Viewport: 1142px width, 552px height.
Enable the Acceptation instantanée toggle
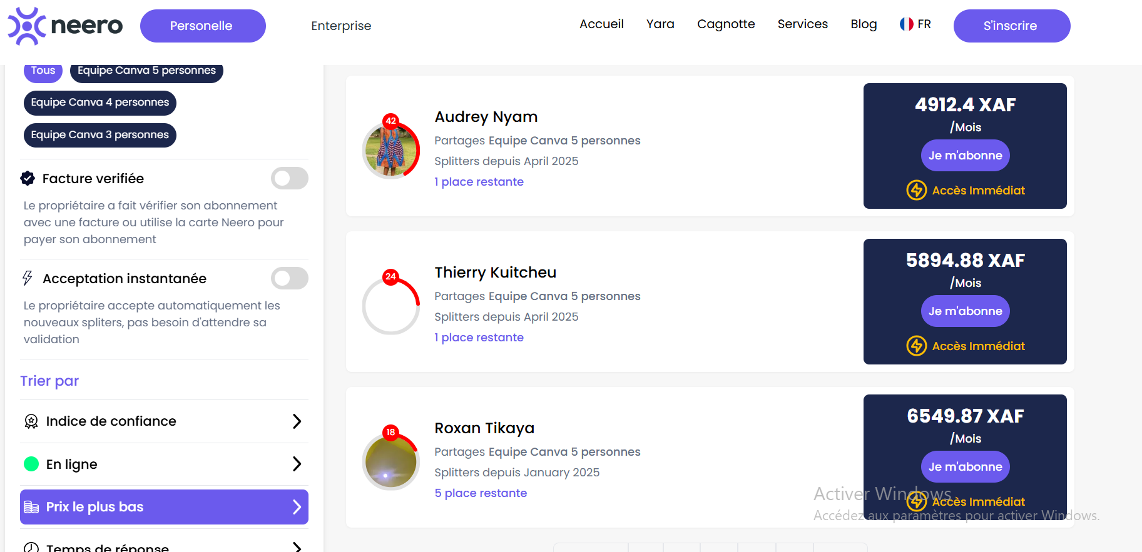click(x=290, y=278)
